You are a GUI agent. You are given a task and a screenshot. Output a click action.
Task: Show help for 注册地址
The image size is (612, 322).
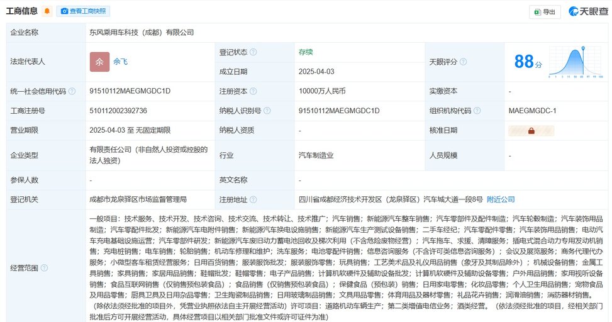coord(253,199)
